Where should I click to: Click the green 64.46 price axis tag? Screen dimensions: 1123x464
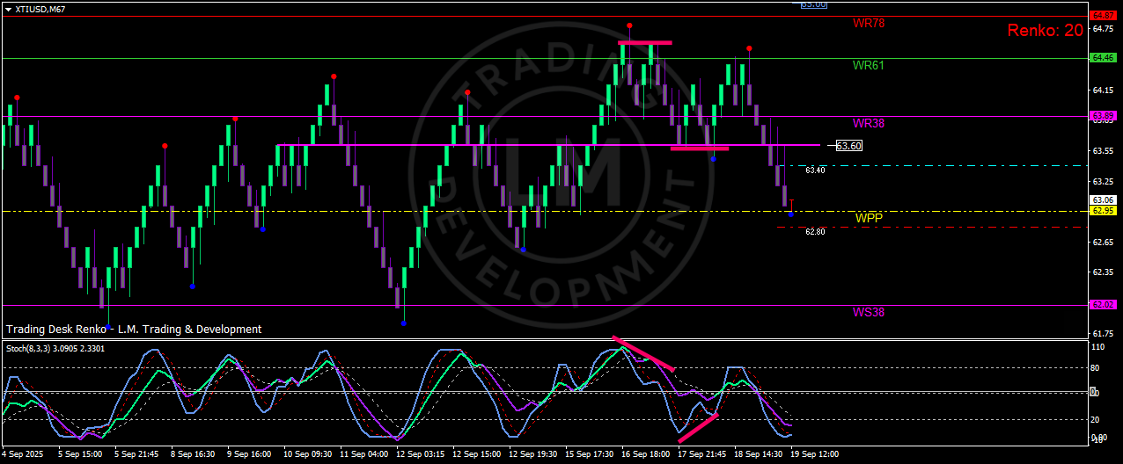tap(1102, 58)
